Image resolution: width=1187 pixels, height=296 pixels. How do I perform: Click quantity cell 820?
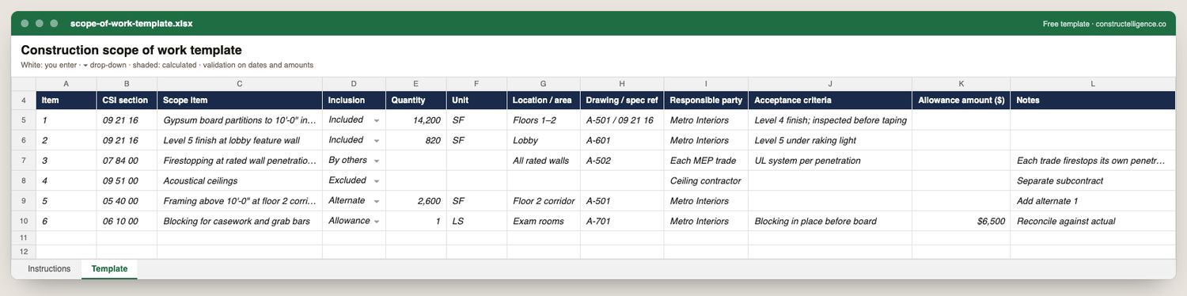[x=416, y=141]
